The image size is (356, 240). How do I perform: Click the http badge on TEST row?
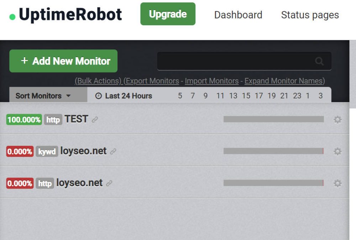53,119
